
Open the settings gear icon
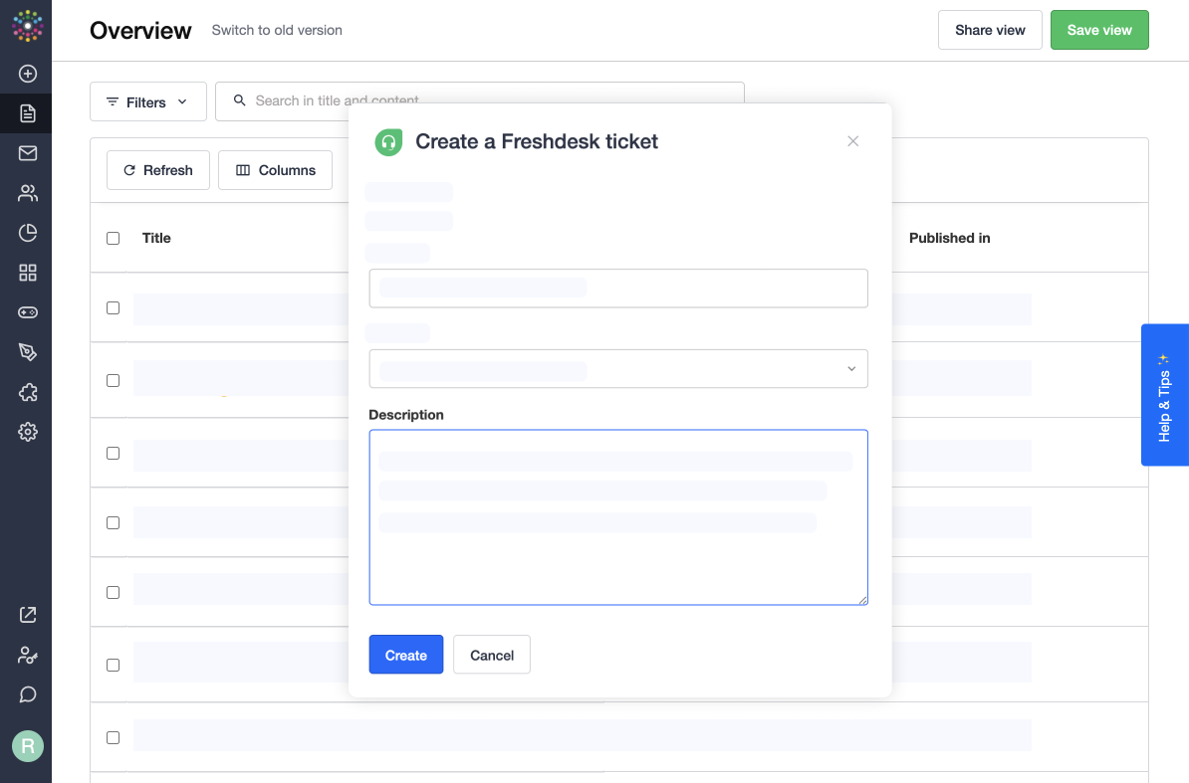pyautogui.click(x=27, y=432)
